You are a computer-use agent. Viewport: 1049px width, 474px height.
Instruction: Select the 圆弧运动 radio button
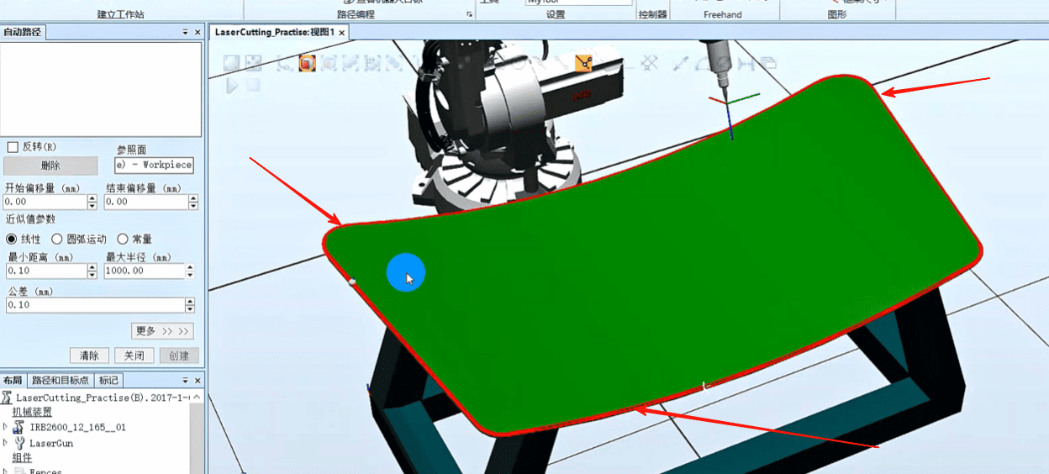(57, 240)
